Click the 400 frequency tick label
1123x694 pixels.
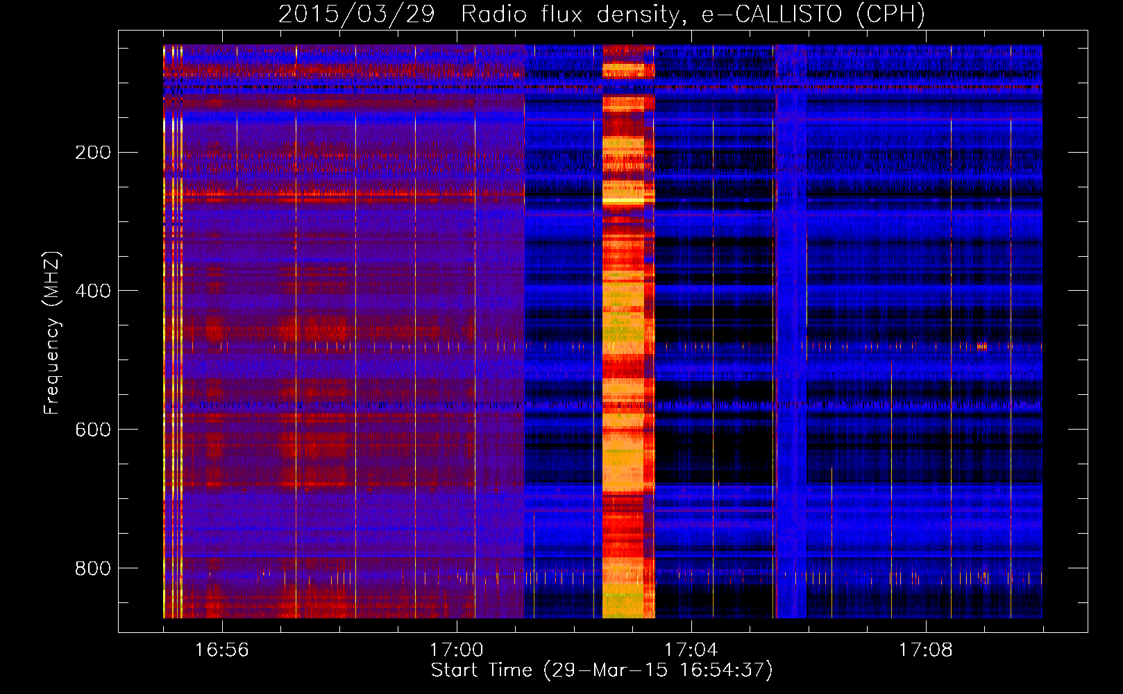coord(93,291)
